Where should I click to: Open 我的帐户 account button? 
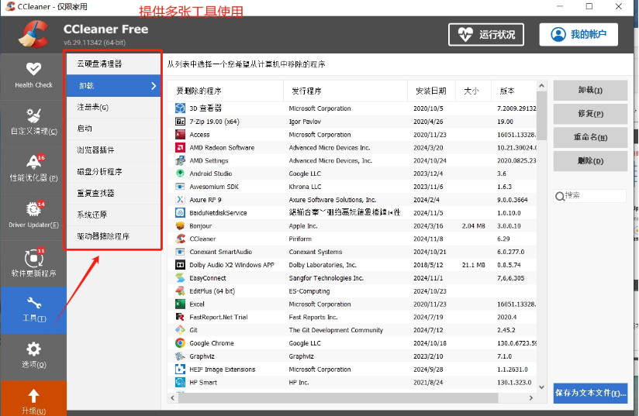click(584, 35)
